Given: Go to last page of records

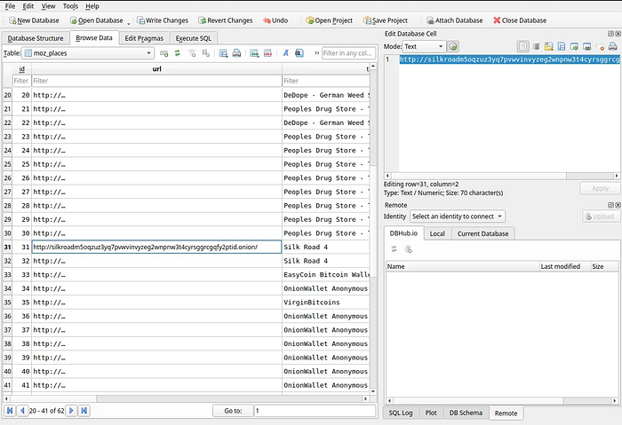Looking at the screenshot, I should pos(84,411).
